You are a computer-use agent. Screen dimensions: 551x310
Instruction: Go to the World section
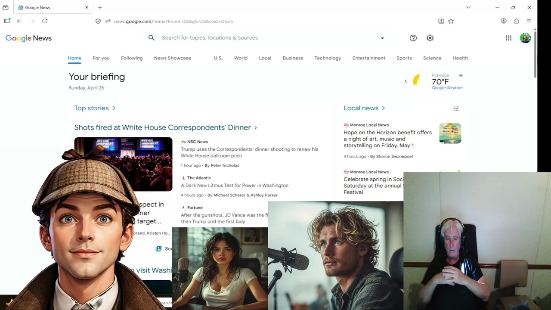click(x=241, y=58)
